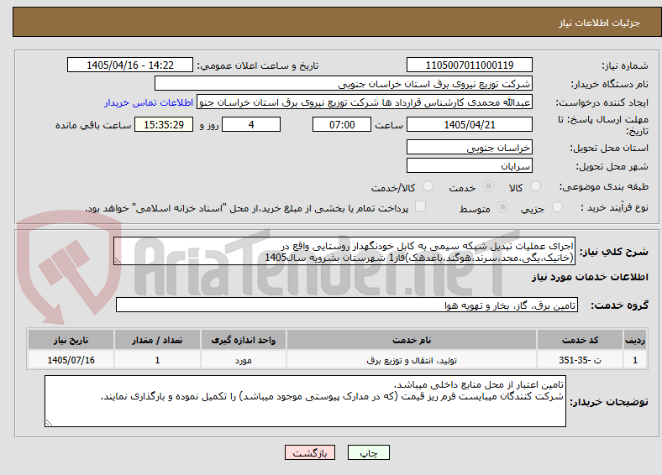Click the deadline time field 07:00

pyautogui.click(x=342, y=124)
